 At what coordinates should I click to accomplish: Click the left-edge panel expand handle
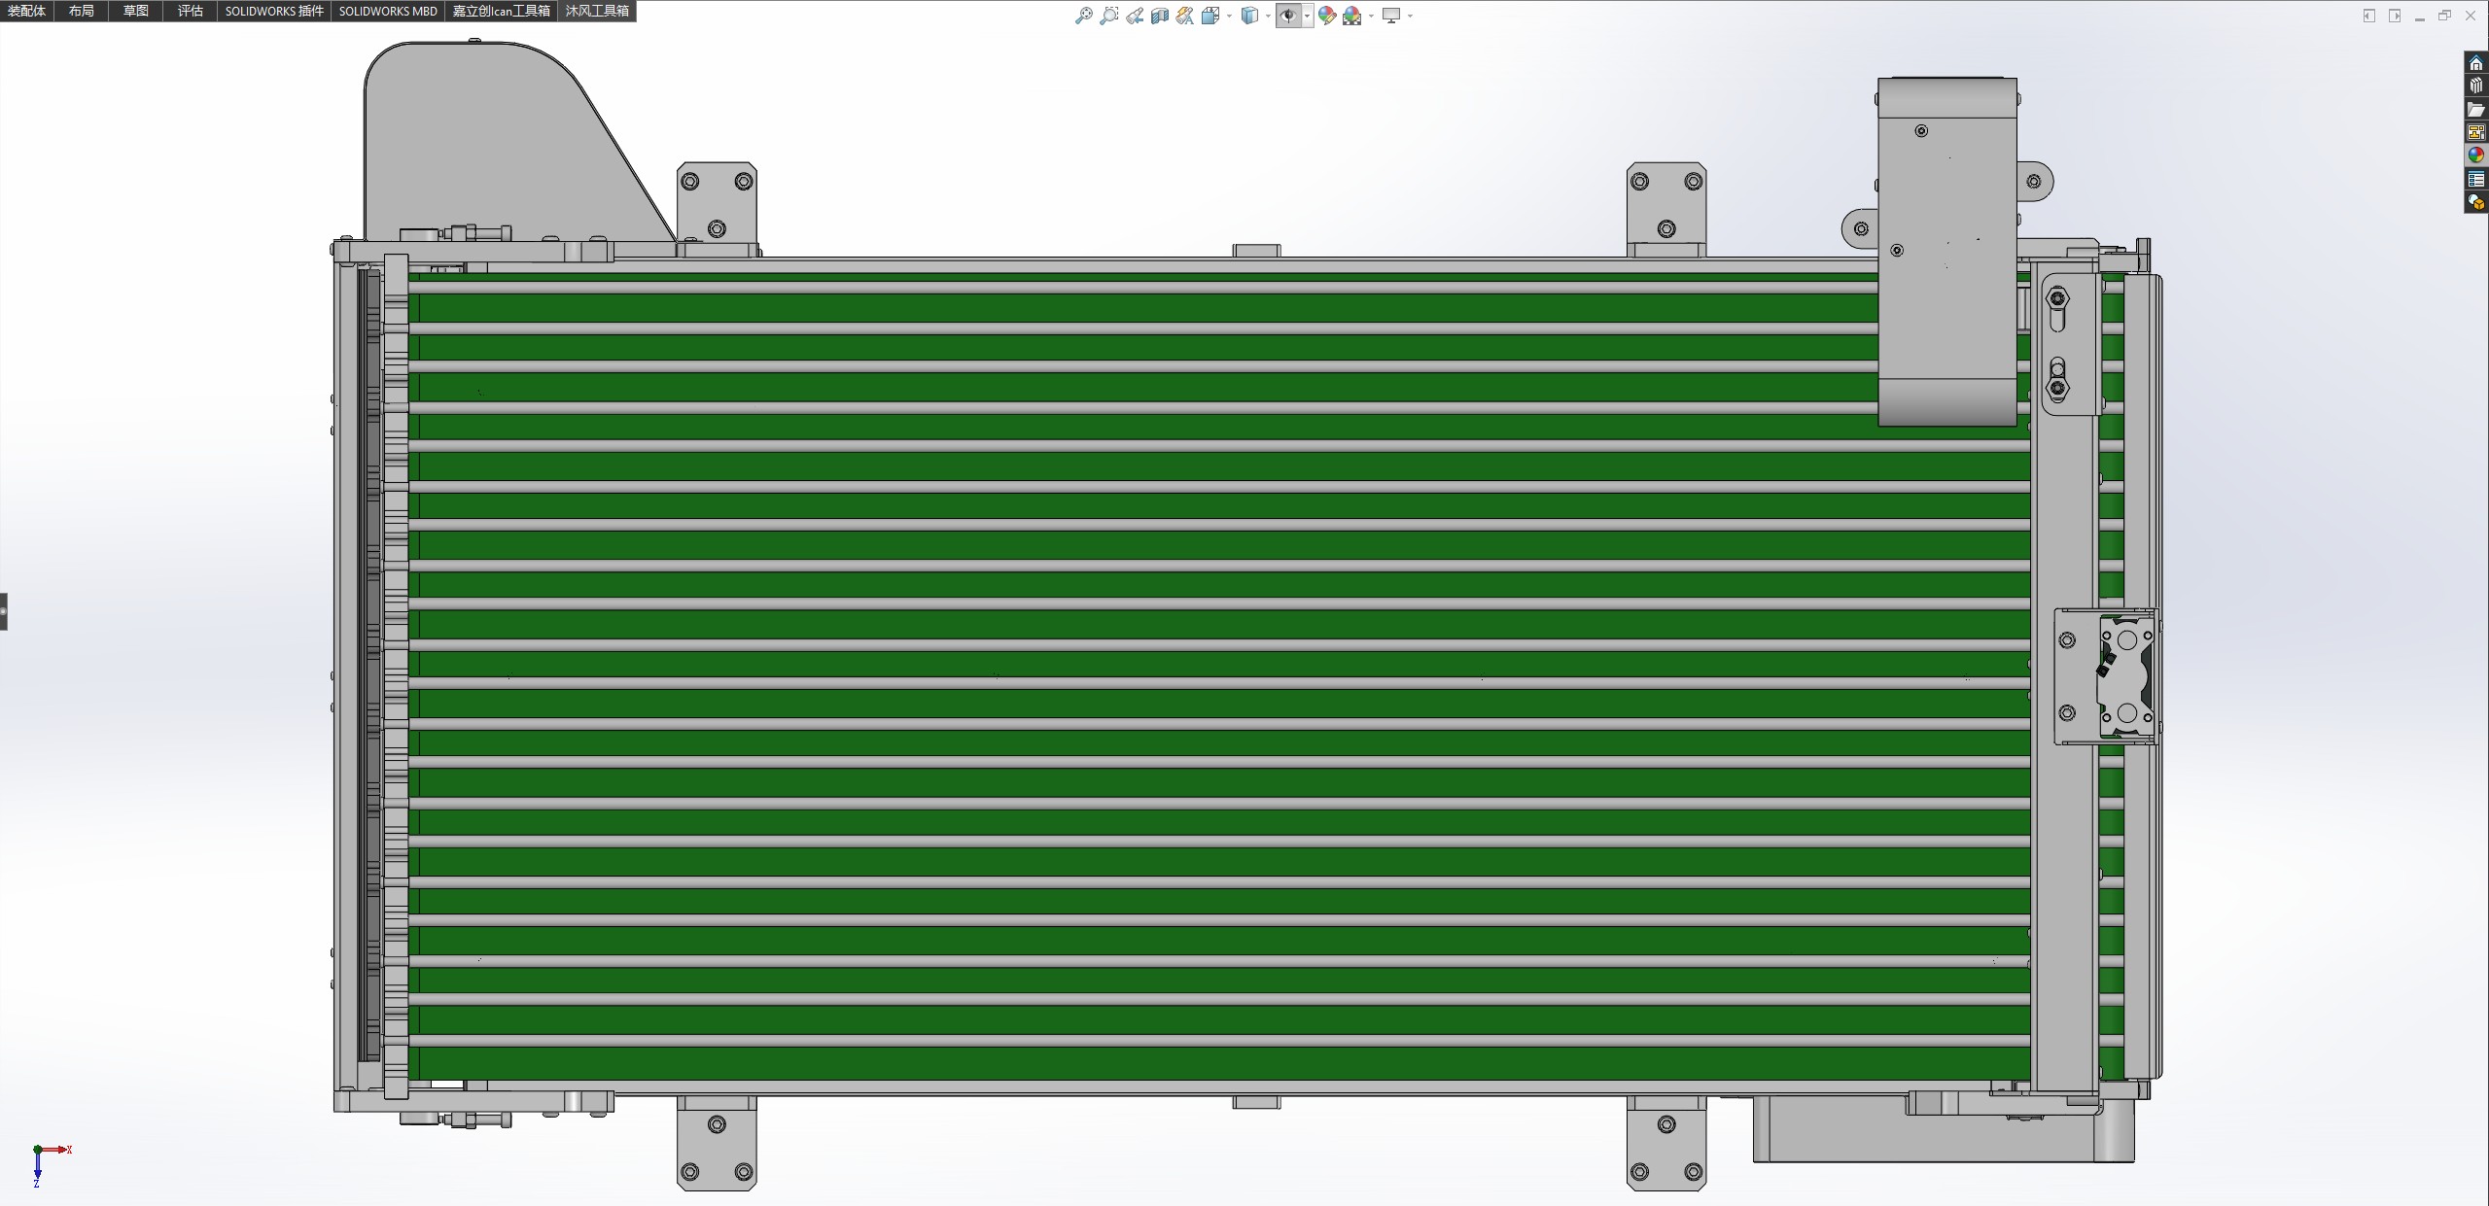[x=4, y=611]
